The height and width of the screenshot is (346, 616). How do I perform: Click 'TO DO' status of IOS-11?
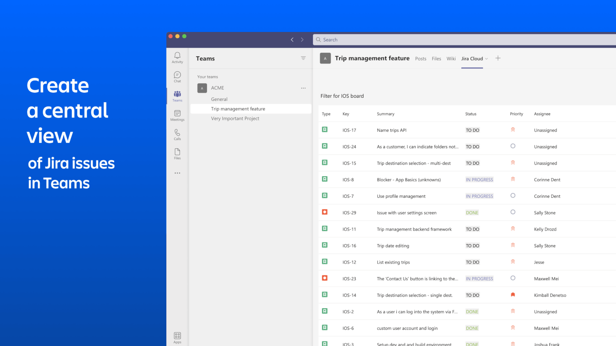point(473,229)
